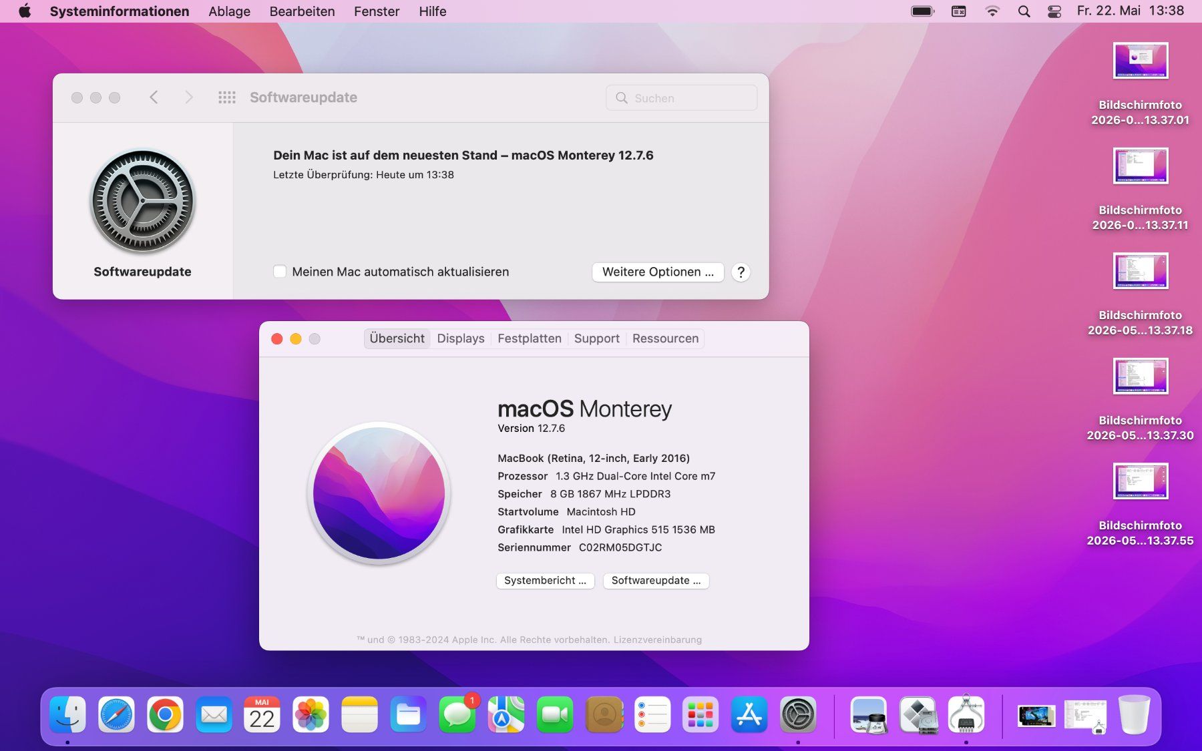Go back in the Softwareupdate window
The image size is (1202, 751).
coord(154,97)
